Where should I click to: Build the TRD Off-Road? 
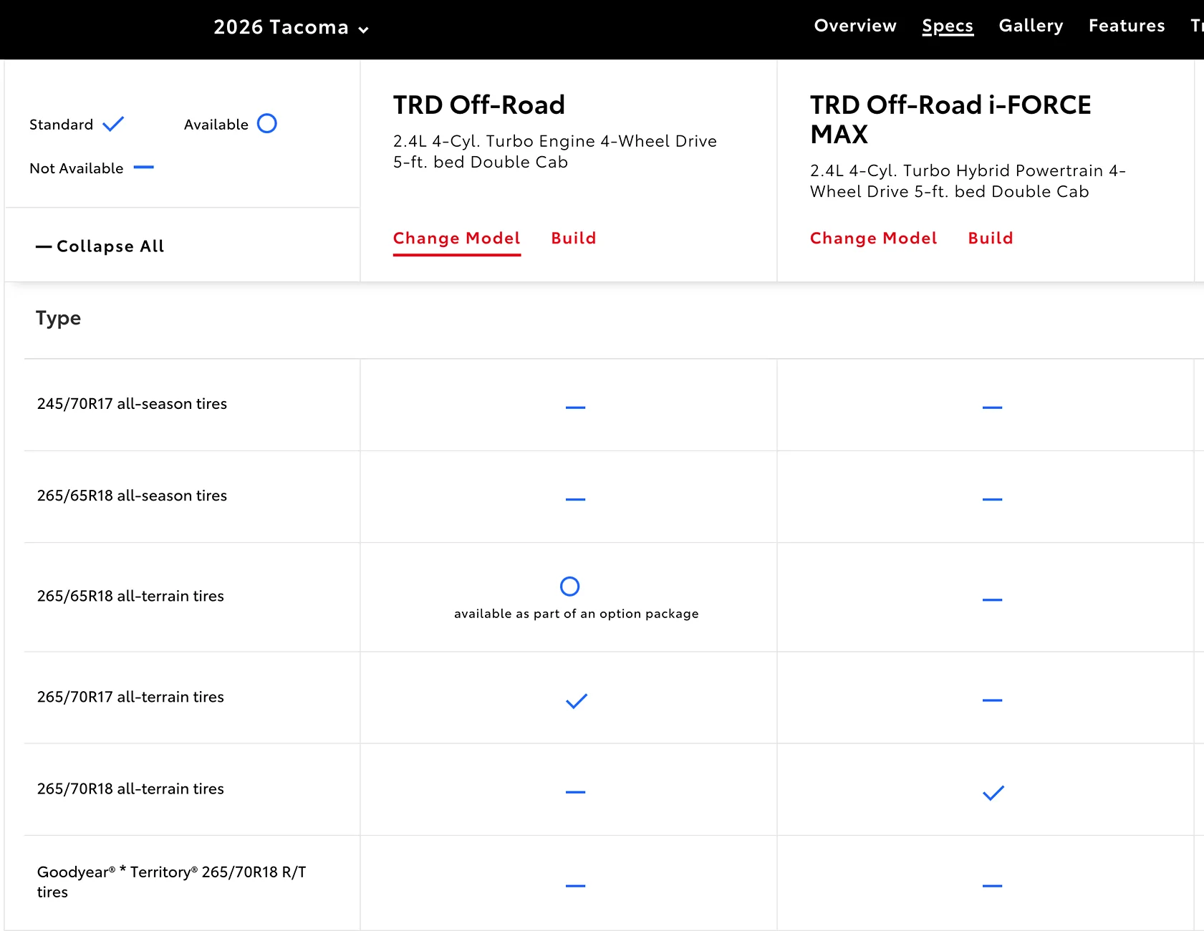[573, 238]
